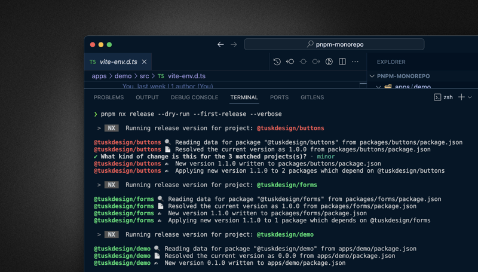Viewport: 478px width, 272px height.
Task: Open GitLens file history icon
Action: click(x=277, y=62)
